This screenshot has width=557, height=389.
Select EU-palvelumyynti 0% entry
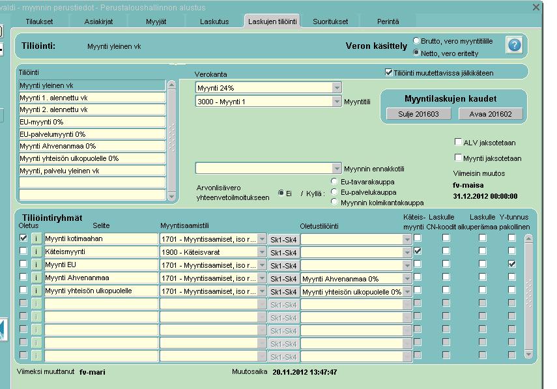pyautogui.click(x=93, y=134)
